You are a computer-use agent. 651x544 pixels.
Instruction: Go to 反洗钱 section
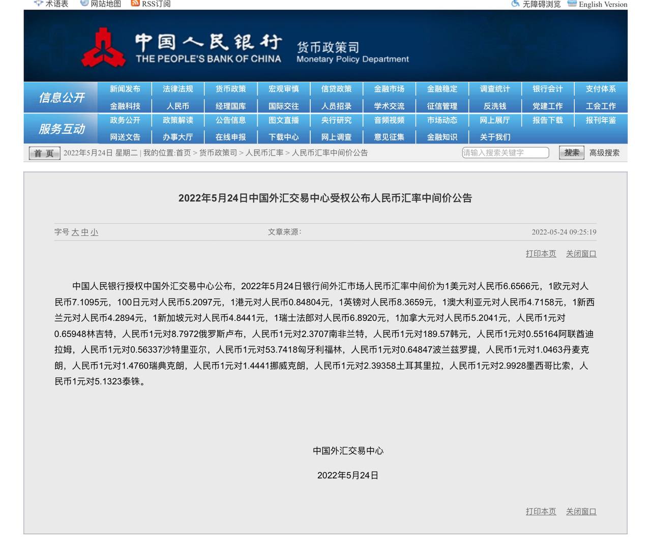(x=495, y=106)
